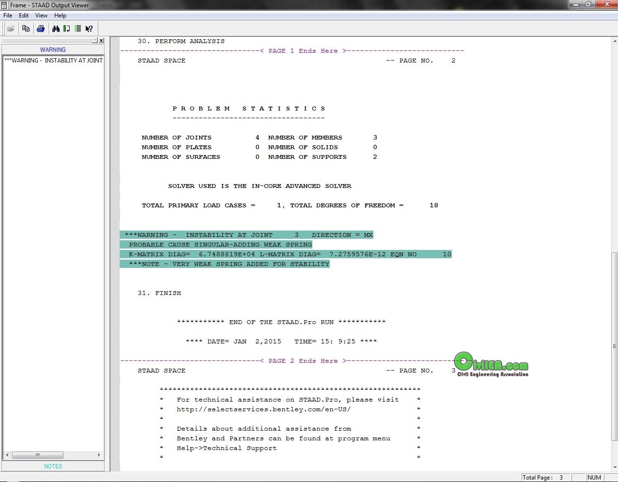Open the Help menu
This screenshot has height=482, width=618.
(x=60, y=16)
